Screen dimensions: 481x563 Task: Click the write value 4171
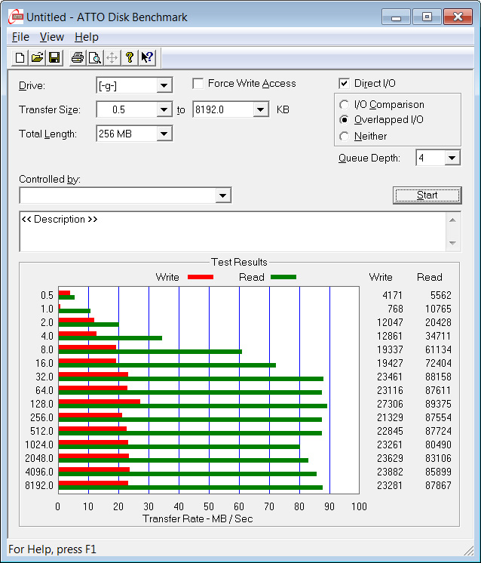392,295
